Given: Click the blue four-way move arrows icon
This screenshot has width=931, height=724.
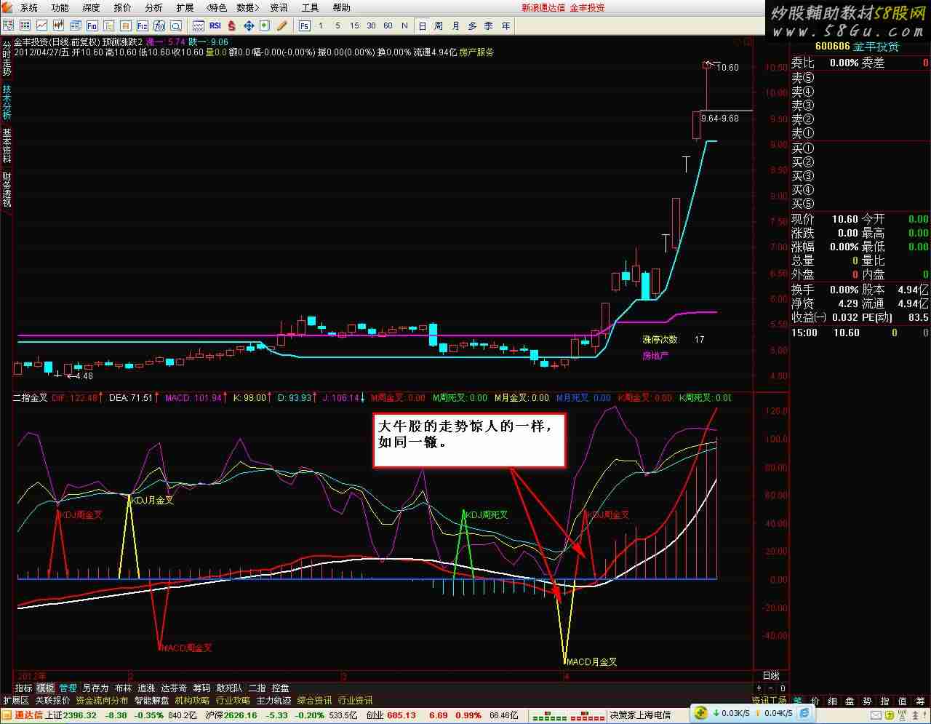Looking at the screenshot, I should pos(249,25).
